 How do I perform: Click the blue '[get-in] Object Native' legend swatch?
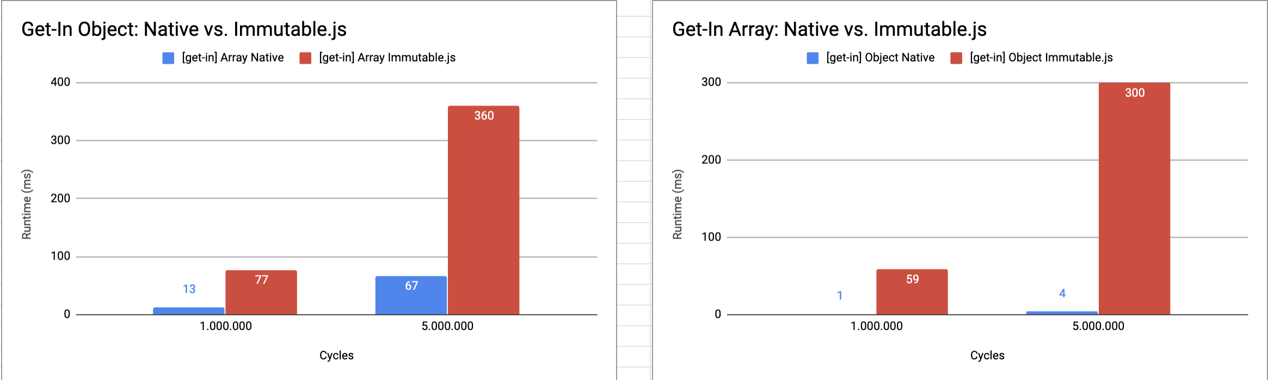click(812, 58)
